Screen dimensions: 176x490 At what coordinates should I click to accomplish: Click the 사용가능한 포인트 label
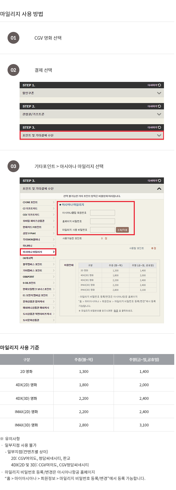pyautogui.click(x=72, y=238)
